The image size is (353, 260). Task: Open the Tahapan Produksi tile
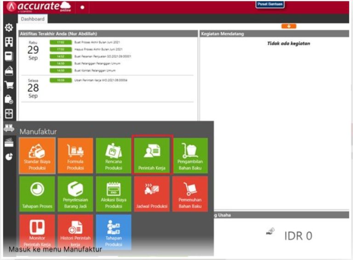click(x=114, y=232)
